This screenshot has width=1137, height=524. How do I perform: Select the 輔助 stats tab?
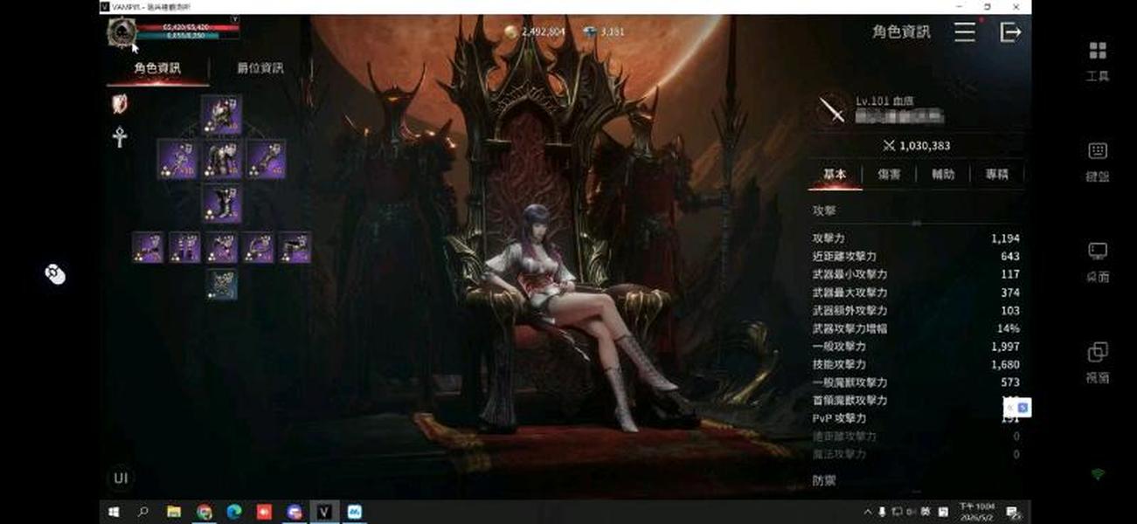(943, 174)
